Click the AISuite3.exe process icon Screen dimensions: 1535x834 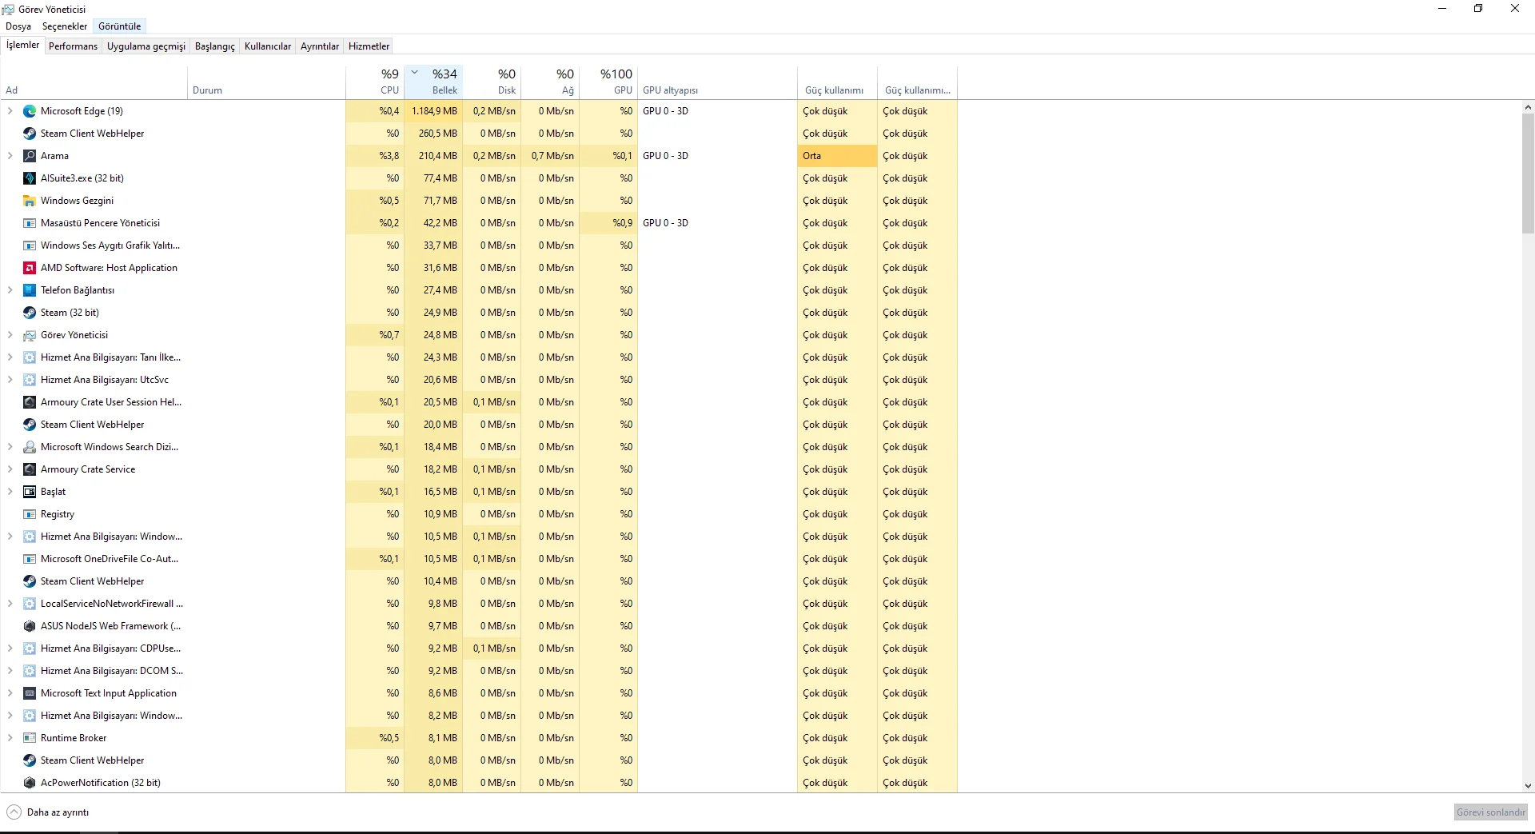point(30,178)
